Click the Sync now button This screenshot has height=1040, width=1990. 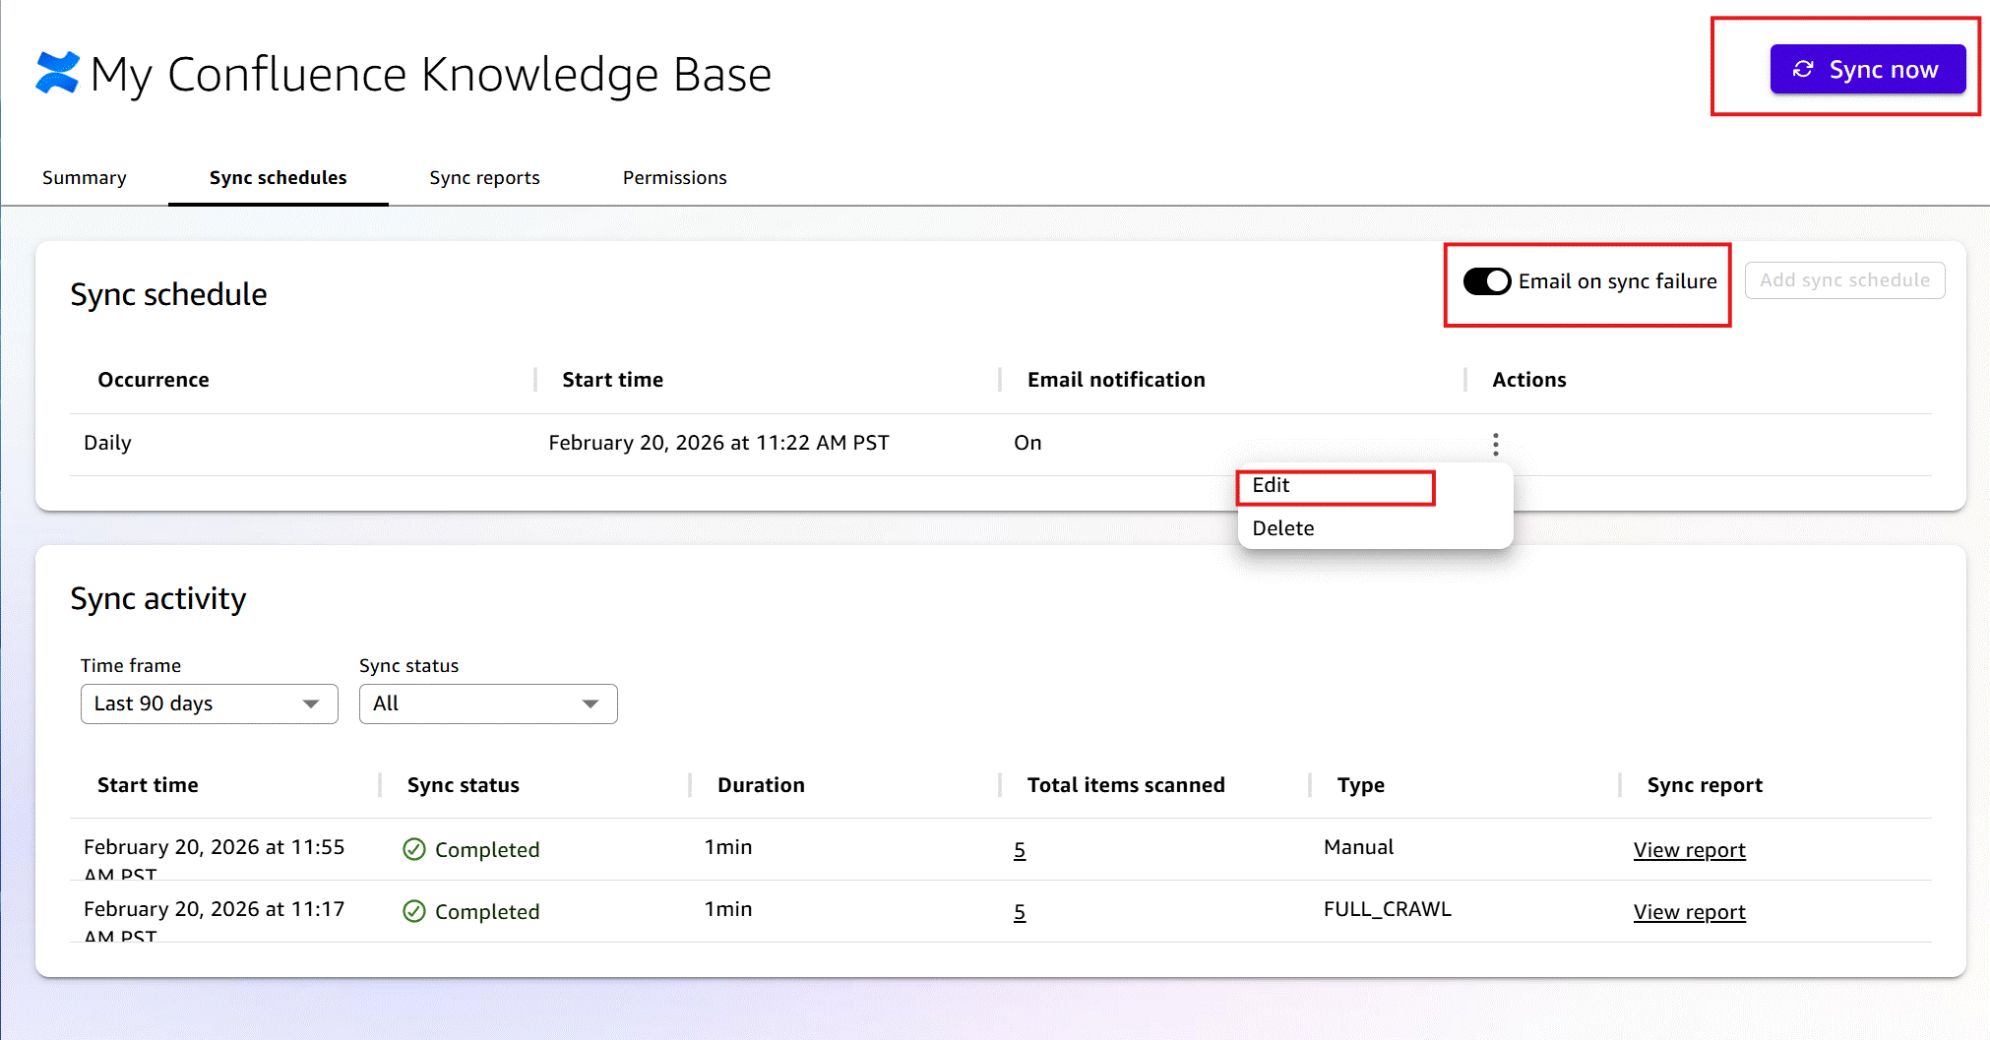tap(1867, 69)
